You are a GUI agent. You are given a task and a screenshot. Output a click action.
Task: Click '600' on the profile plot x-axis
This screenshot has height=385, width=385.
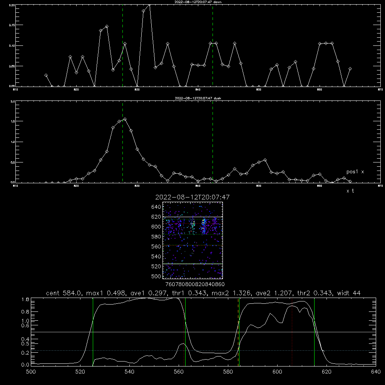(277, 372)
